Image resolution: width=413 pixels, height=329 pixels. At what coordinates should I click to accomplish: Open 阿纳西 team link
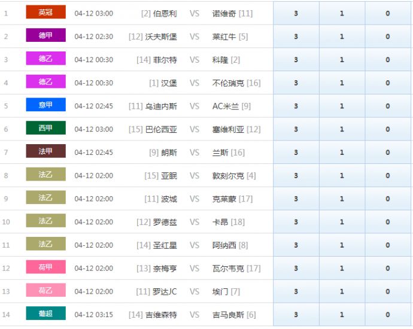pyautogui.click(x=224, y=245)
